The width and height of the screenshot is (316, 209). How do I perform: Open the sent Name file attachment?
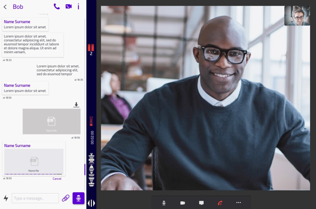tap(51, 121)
